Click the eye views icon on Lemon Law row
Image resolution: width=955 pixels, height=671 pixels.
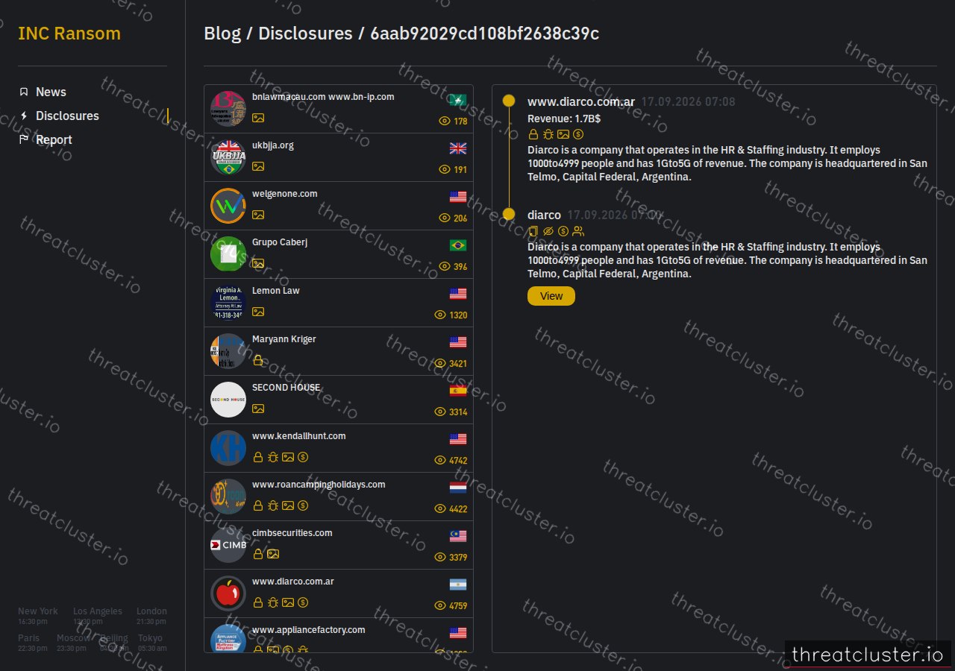440,315
